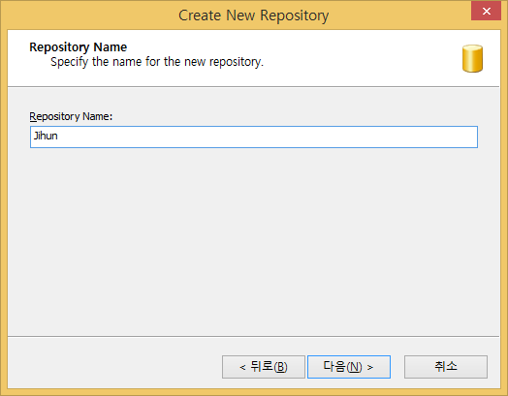508x396 pixels.
Task: Click the yellow repository cylinder icon
Action: click(472, 58)
